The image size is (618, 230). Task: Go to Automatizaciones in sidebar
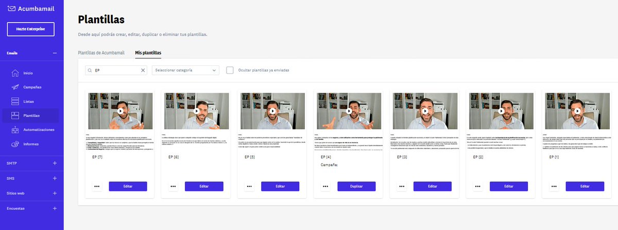tap(39, 130)
